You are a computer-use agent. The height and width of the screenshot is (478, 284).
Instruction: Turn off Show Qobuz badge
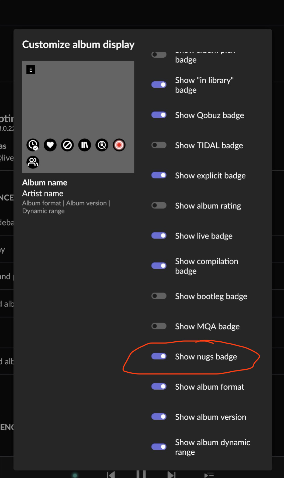[159, 115]
